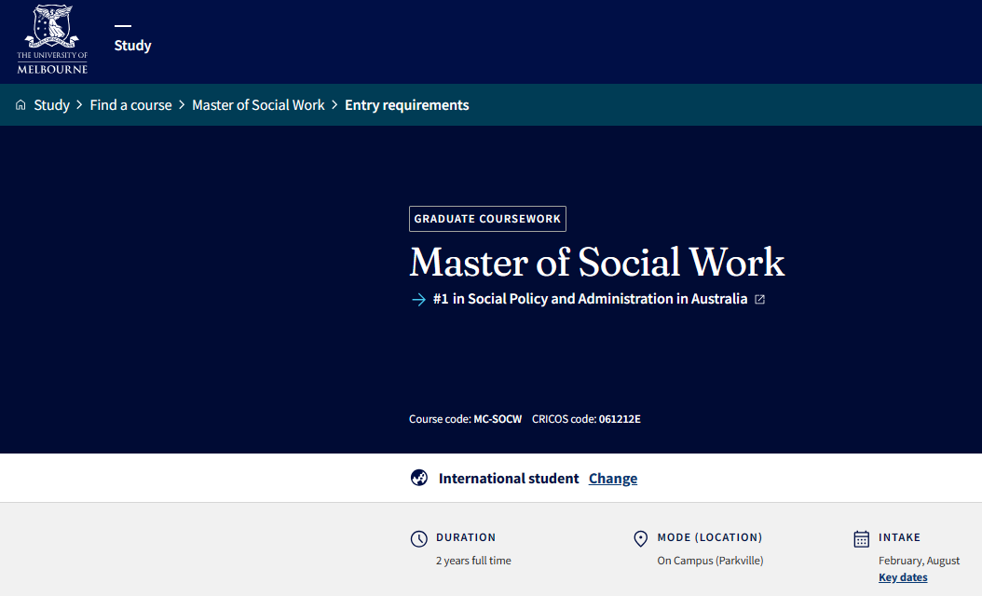This screenshot has width=982, height=596.
Task: Click the calendar icon next to Intake
Action: click(861, 539)
